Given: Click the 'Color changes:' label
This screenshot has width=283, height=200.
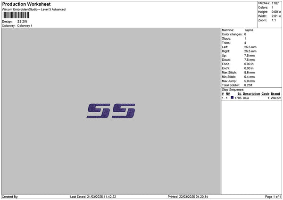Looking at the screenshot, I should (232, 34).
